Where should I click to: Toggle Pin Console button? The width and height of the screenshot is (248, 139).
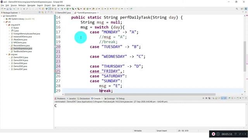click(229, 98)
